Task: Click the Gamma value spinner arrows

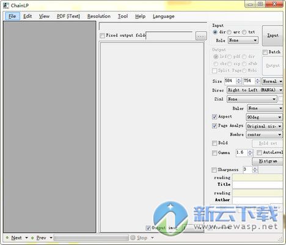Action: pos(250,153)
